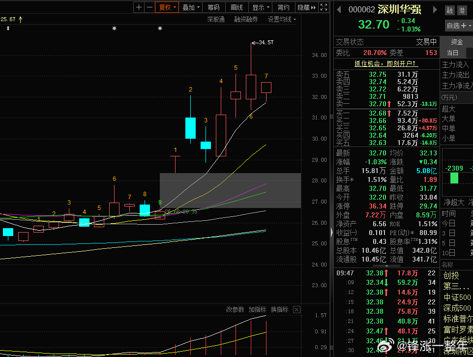Toggle fullscreen chart icon
This screenshot has height=357, width=473.
point(324,7)
